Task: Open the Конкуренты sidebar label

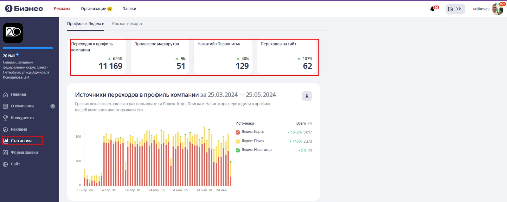Action: (22, 118)
